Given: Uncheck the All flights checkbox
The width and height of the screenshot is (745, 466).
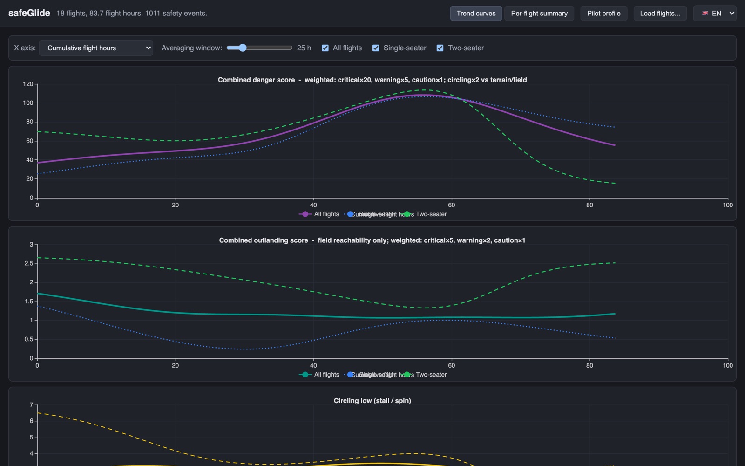Looking at the screenshot, I should pyautogui.click(x=325, y=48).
